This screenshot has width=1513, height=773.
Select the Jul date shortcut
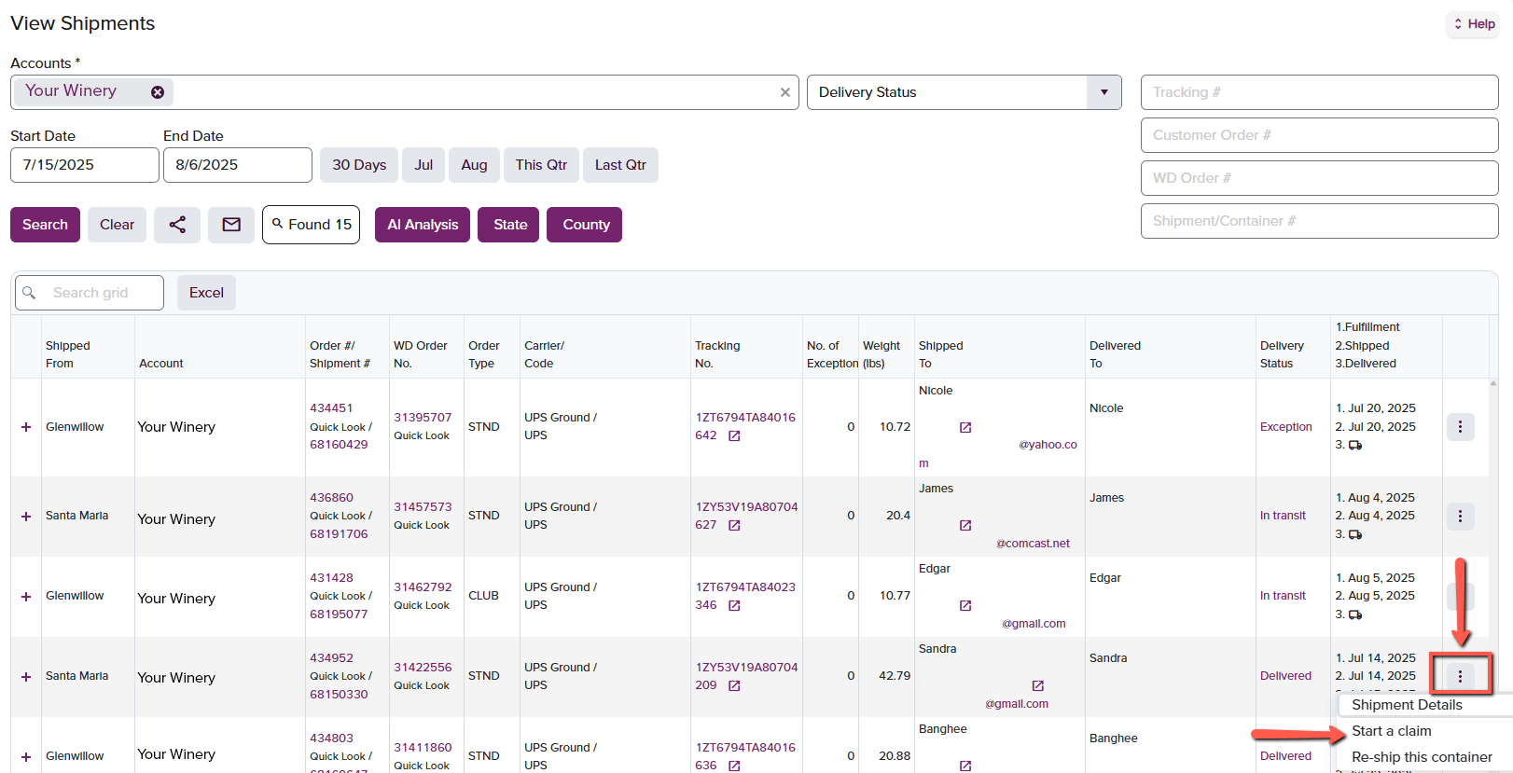(423, 165)
